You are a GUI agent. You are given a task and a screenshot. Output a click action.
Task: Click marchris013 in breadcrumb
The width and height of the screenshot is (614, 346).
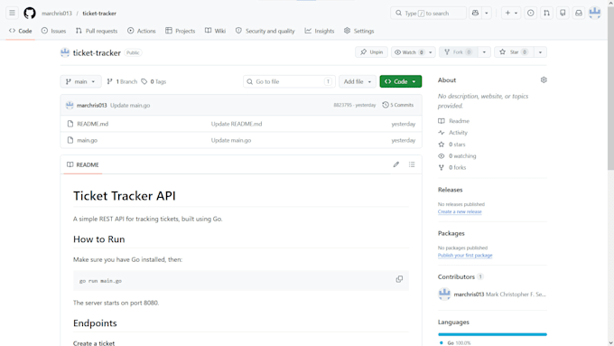click(57, 14)
